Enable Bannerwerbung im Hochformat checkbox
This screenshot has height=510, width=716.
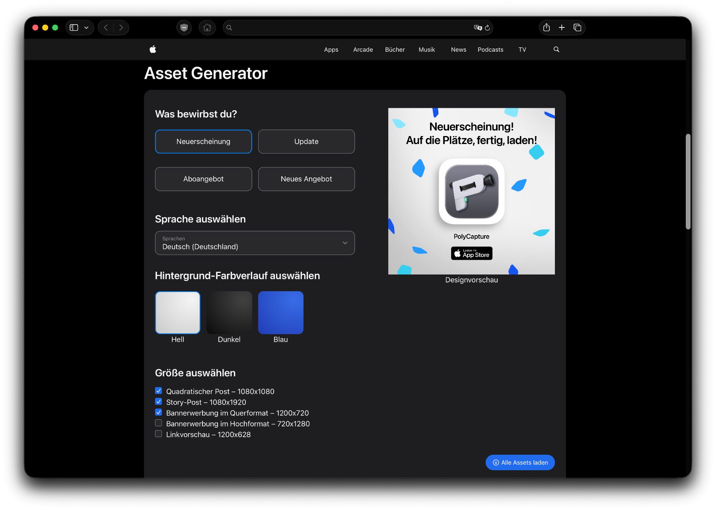159,423
